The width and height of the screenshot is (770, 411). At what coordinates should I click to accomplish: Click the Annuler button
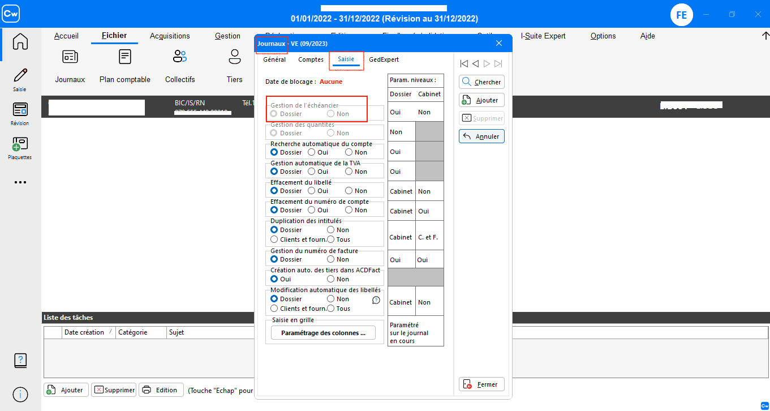(481, 136)
